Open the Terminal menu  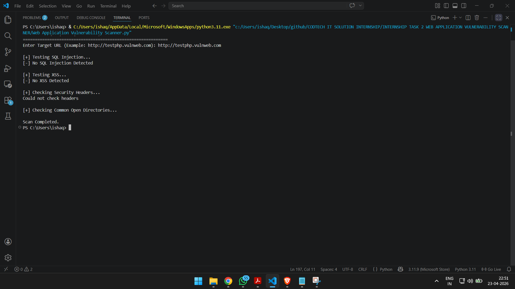point(108,6)
